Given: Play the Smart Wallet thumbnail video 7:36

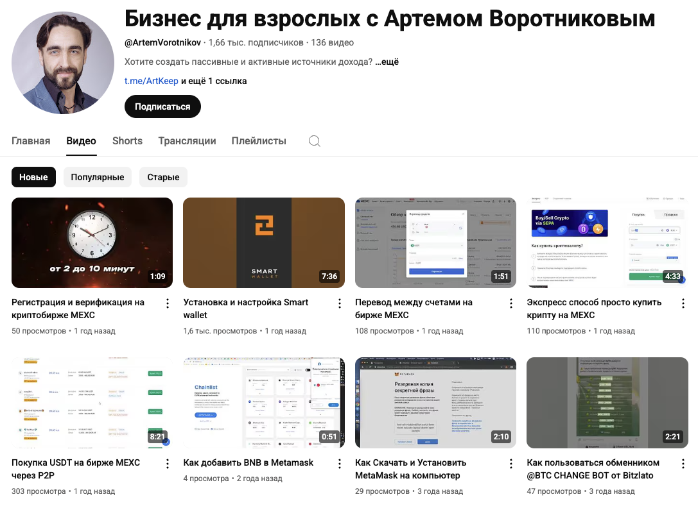Looking at the screenshot, I should click(x=264, y=243).
